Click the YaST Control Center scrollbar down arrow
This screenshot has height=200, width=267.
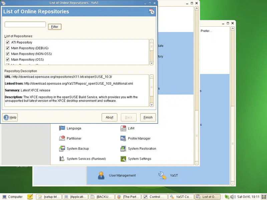pyautogui.click(x=197, y=163)
